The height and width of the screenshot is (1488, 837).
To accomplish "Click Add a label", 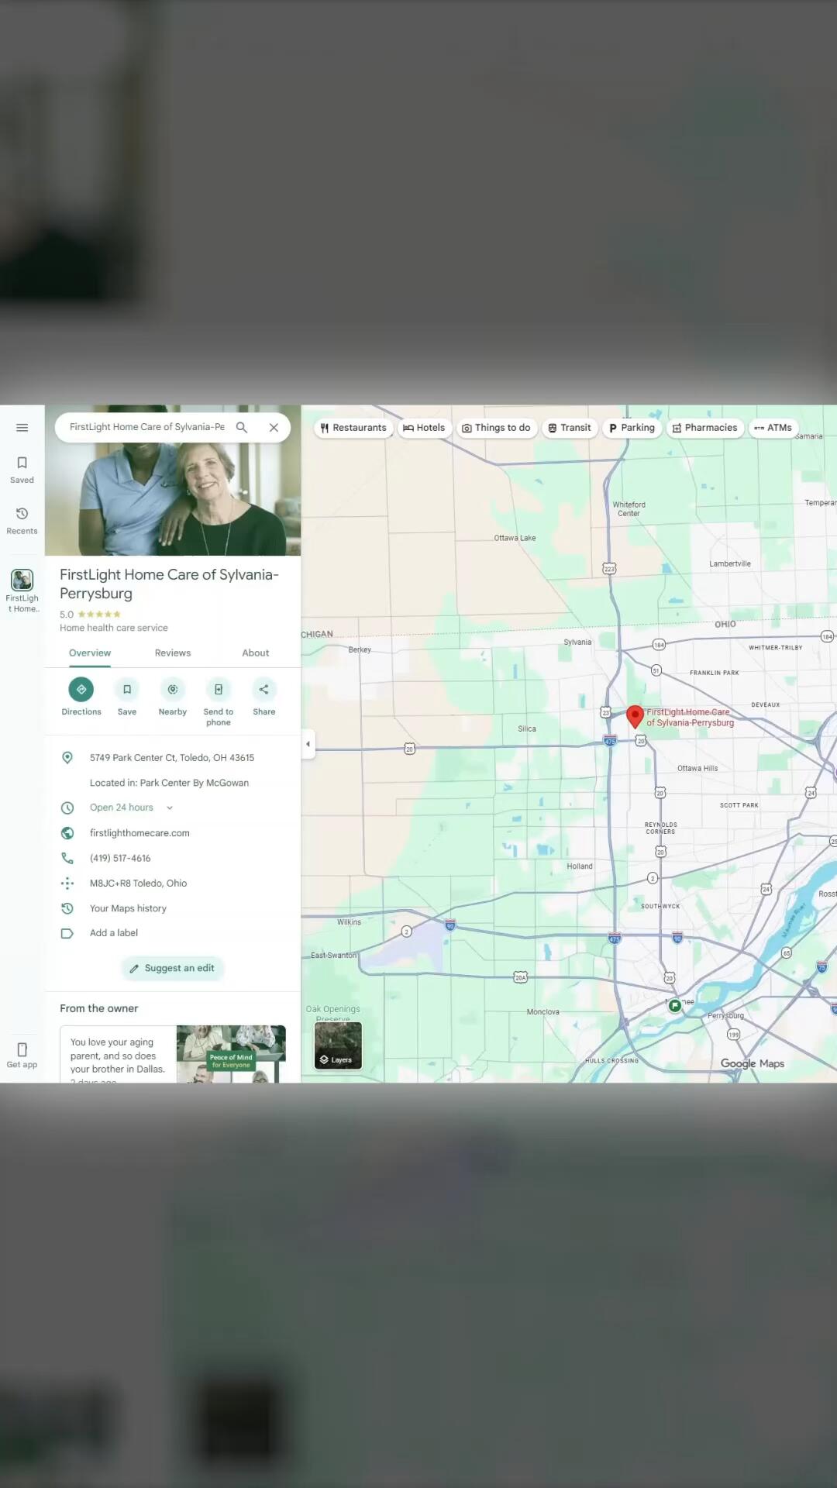I will (x=114, y=933).
